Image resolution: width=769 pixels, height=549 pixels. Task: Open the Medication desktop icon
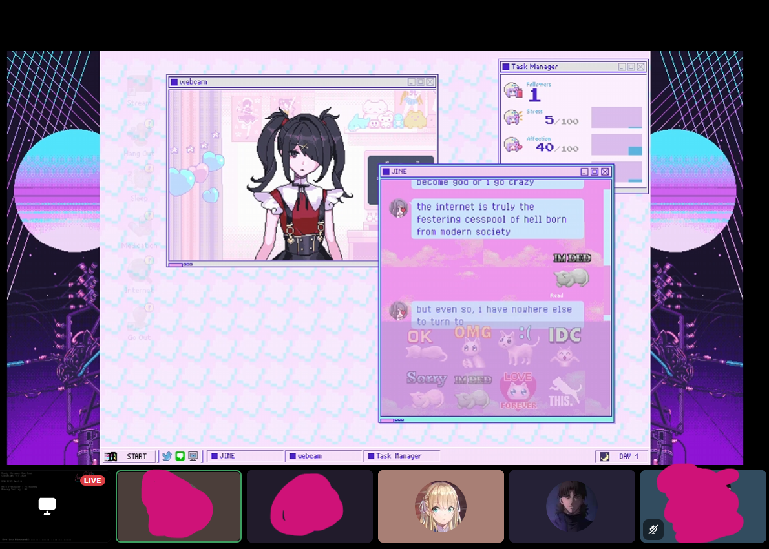point(140,231)
